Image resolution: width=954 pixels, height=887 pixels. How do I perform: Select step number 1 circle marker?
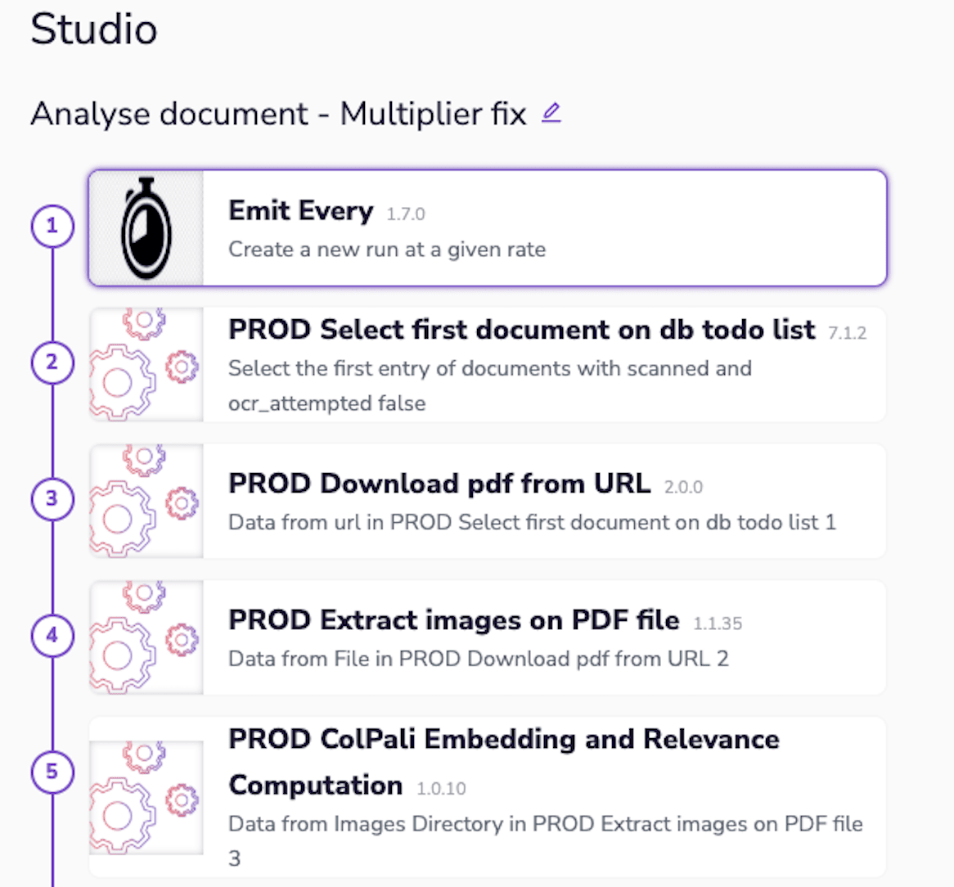click(52, 226)
